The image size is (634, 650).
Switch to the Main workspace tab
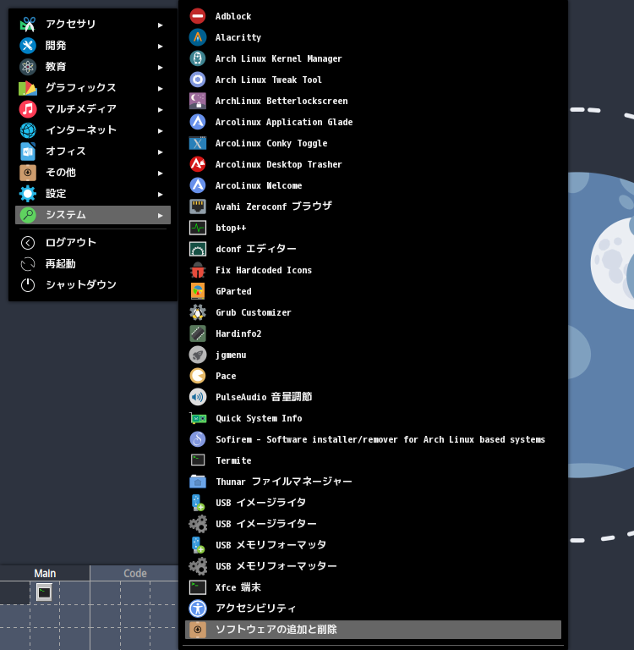click(45, 573)
